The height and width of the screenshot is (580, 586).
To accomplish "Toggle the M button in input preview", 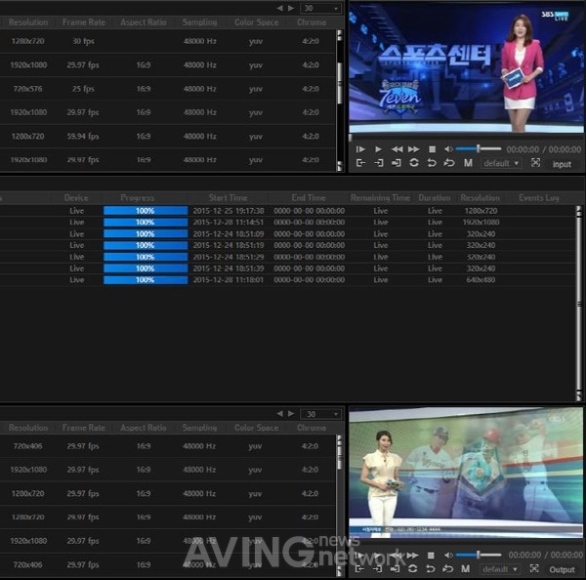I will point(468,163).
